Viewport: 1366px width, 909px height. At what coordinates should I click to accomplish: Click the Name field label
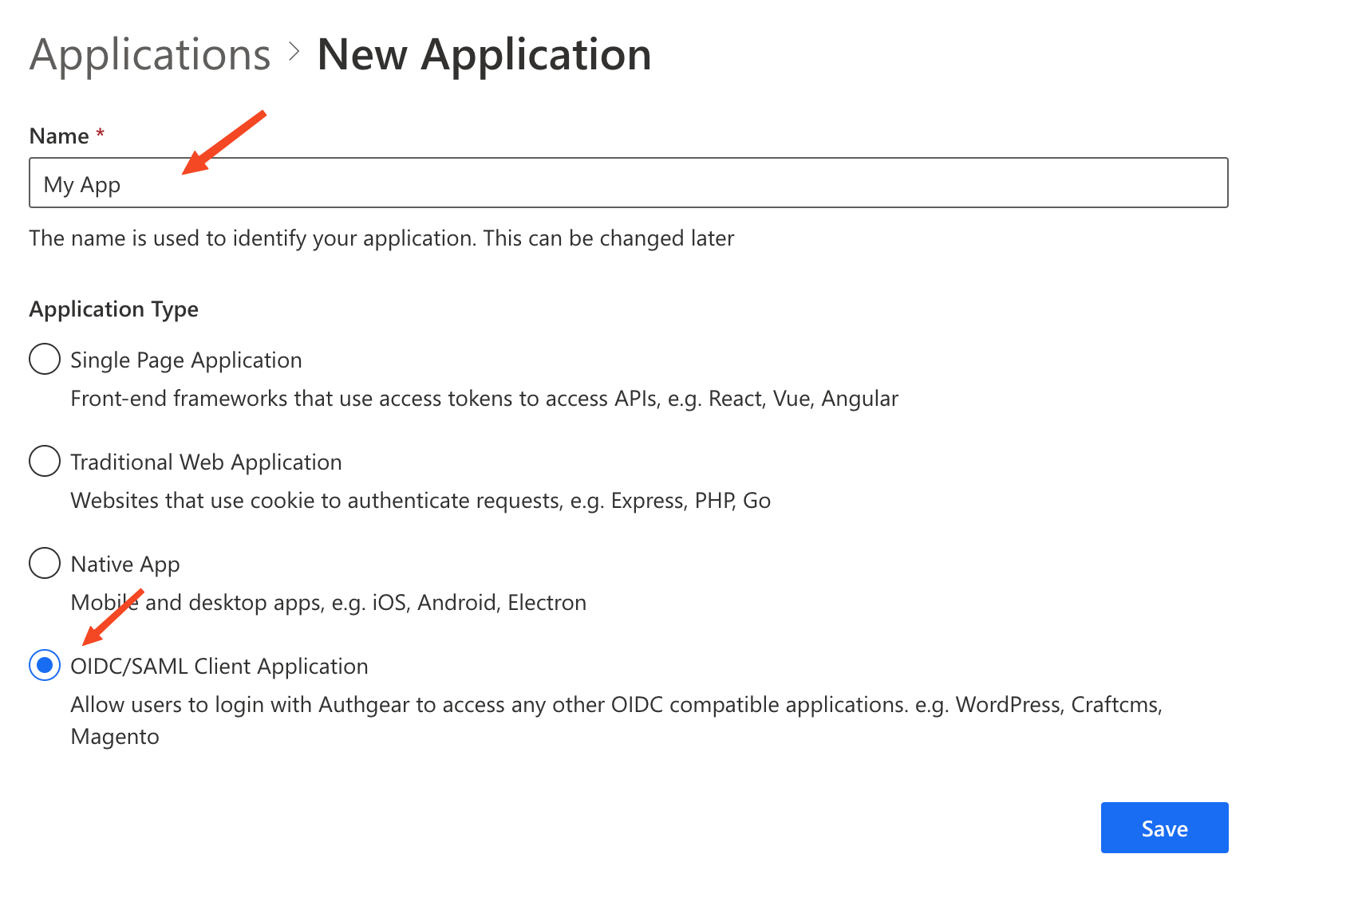(x=59, y=136)
